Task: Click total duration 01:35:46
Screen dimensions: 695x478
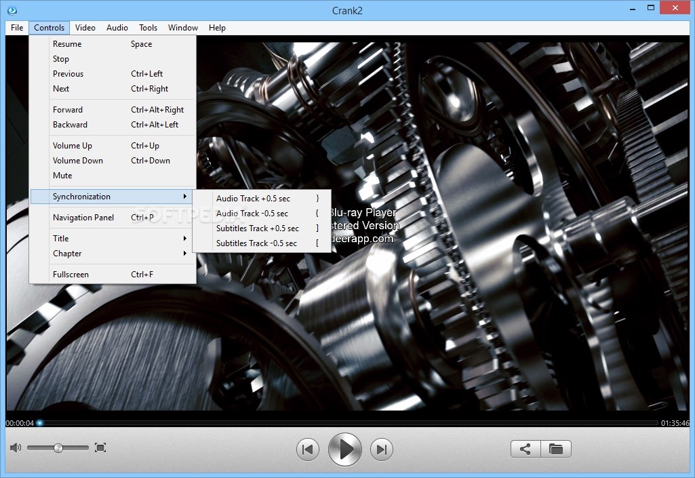Action: coord(675,423)
